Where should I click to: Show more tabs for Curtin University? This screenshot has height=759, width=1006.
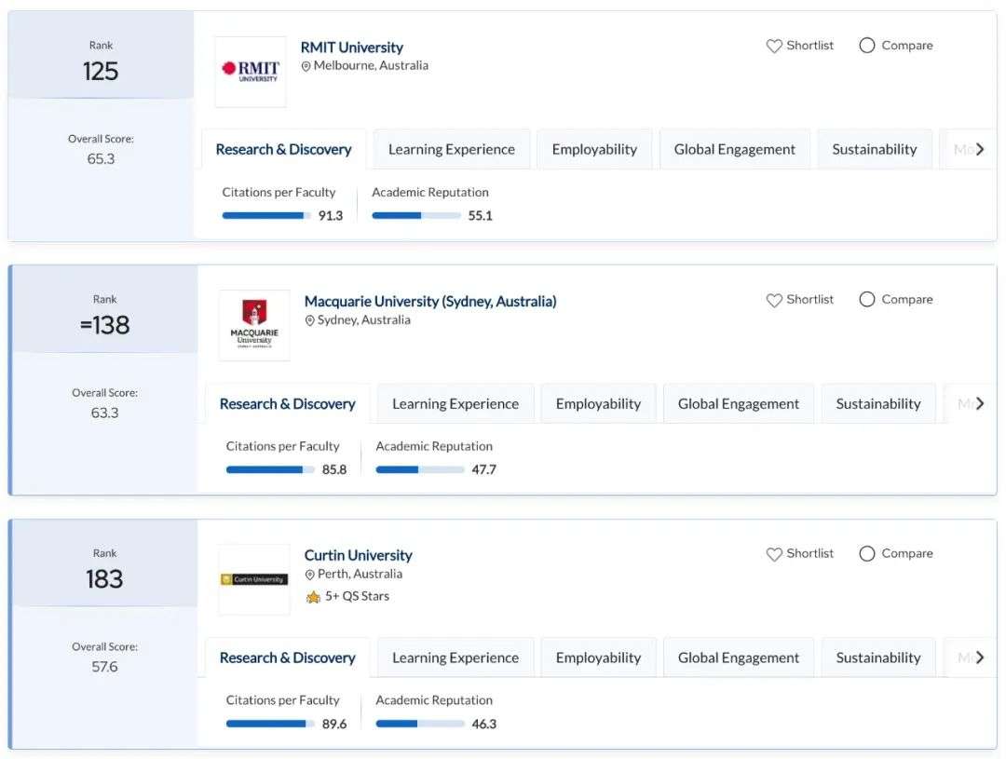pyautogui.click(x=979, y=657)
